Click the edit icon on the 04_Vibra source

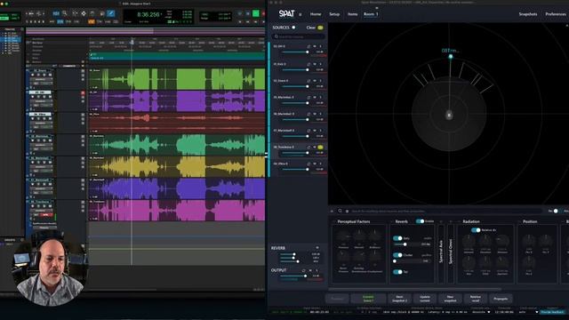[309, 164]
